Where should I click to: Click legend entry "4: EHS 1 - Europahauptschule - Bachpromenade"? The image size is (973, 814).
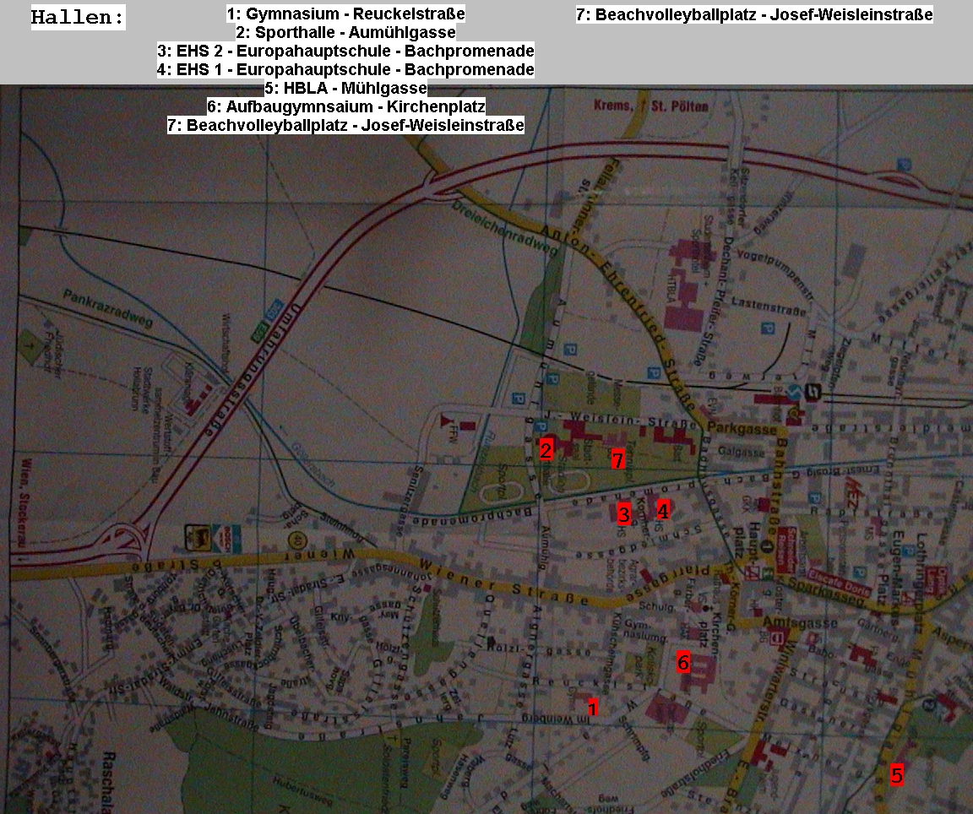pyautogui.click(x=345, y=69)
